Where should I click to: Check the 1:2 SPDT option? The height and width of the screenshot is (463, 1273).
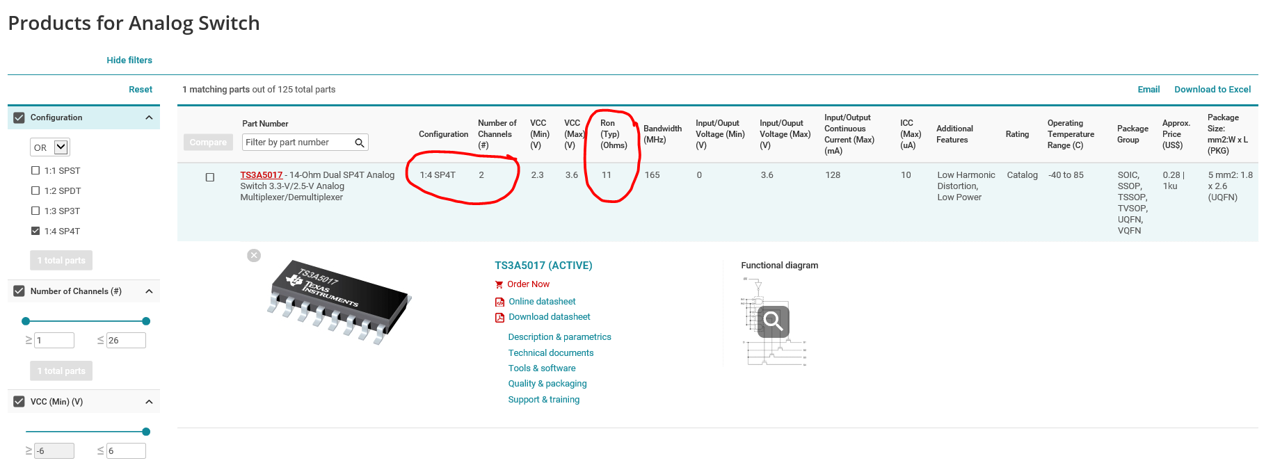(x=35, y=190)
